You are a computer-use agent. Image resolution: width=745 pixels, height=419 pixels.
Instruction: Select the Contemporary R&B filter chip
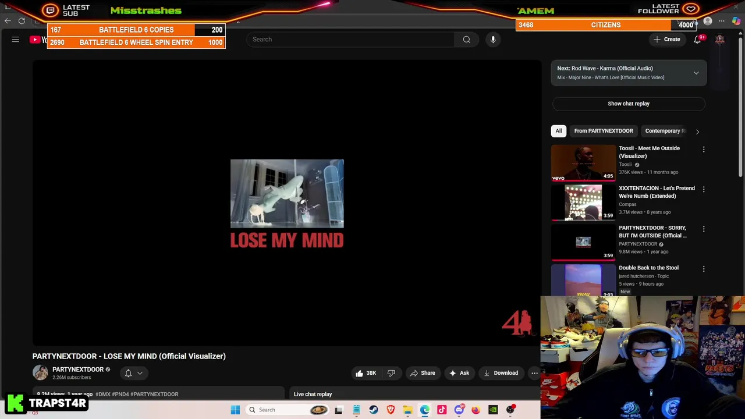[665, 131]
